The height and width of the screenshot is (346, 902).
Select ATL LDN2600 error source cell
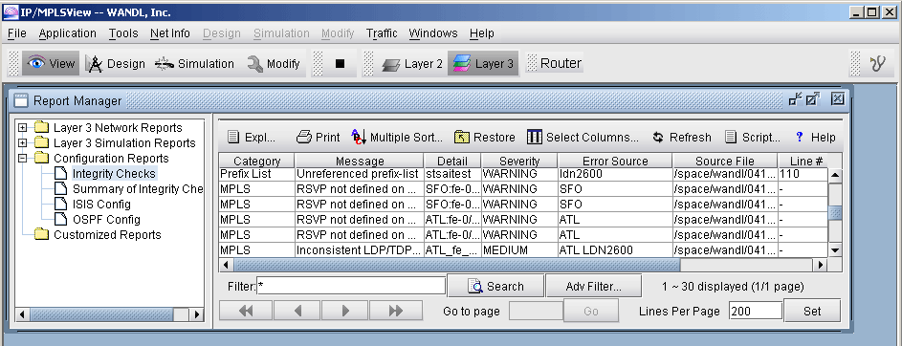615,250
